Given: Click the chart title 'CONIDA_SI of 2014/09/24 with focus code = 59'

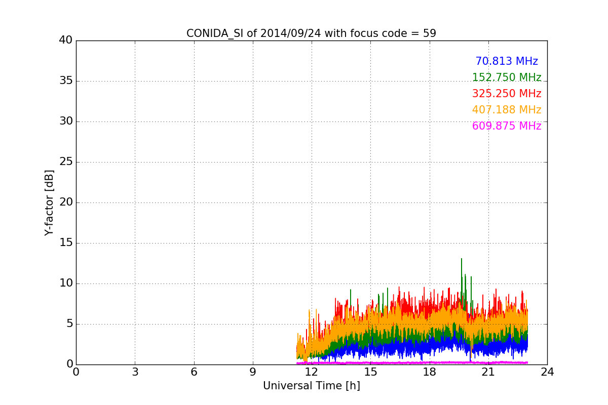Looking at the screenshot, I should click(311, 33).
